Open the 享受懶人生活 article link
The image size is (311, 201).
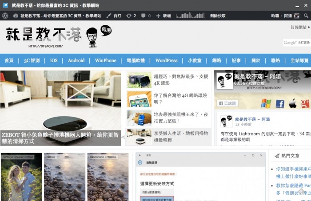[181, 137]
